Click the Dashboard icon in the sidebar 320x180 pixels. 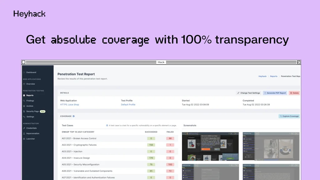[x=24, y=72]
